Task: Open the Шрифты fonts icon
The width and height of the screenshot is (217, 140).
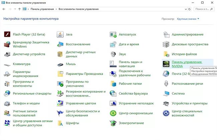Action: (x=60, y=123)
